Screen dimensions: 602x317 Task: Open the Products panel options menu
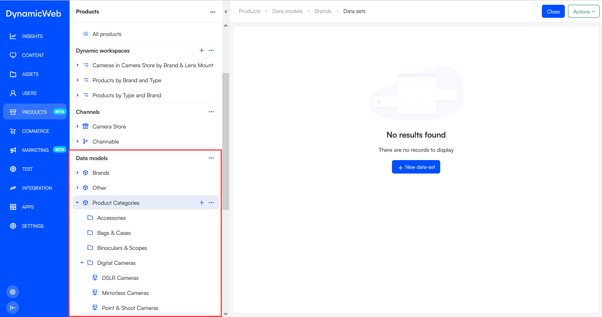click(x=213, y=12)
